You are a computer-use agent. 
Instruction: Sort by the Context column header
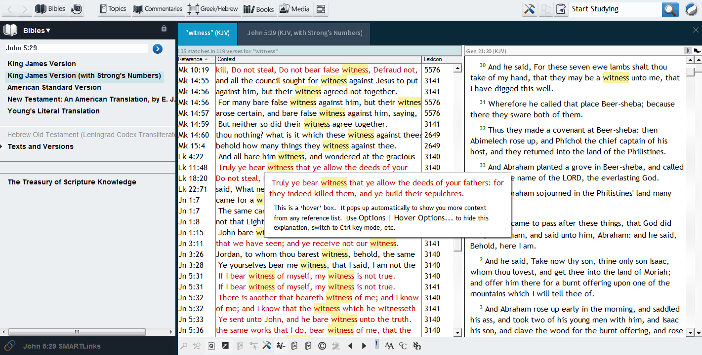click(318, 59)
